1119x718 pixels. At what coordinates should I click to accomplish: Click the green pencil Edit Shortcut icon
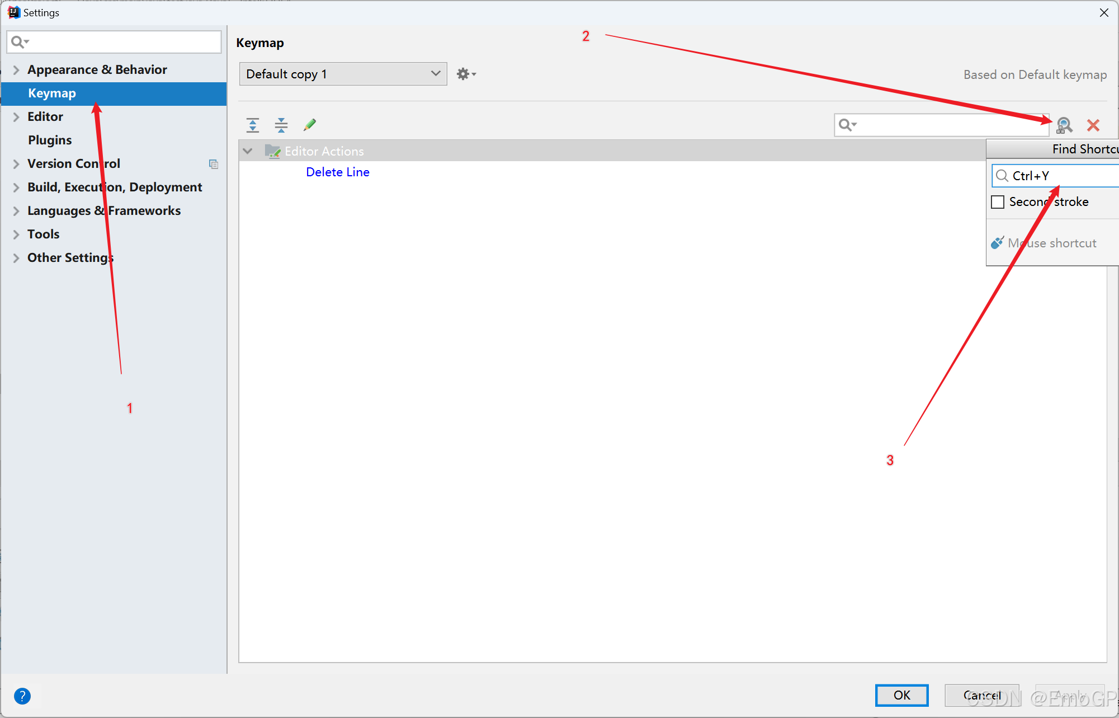coord(309,125)
